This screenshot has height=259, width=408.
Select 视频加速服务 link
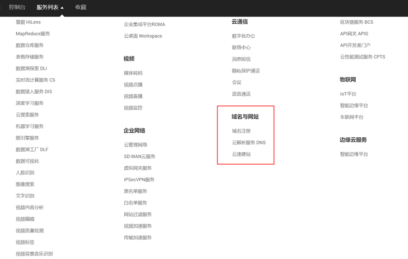click(138, 226)
